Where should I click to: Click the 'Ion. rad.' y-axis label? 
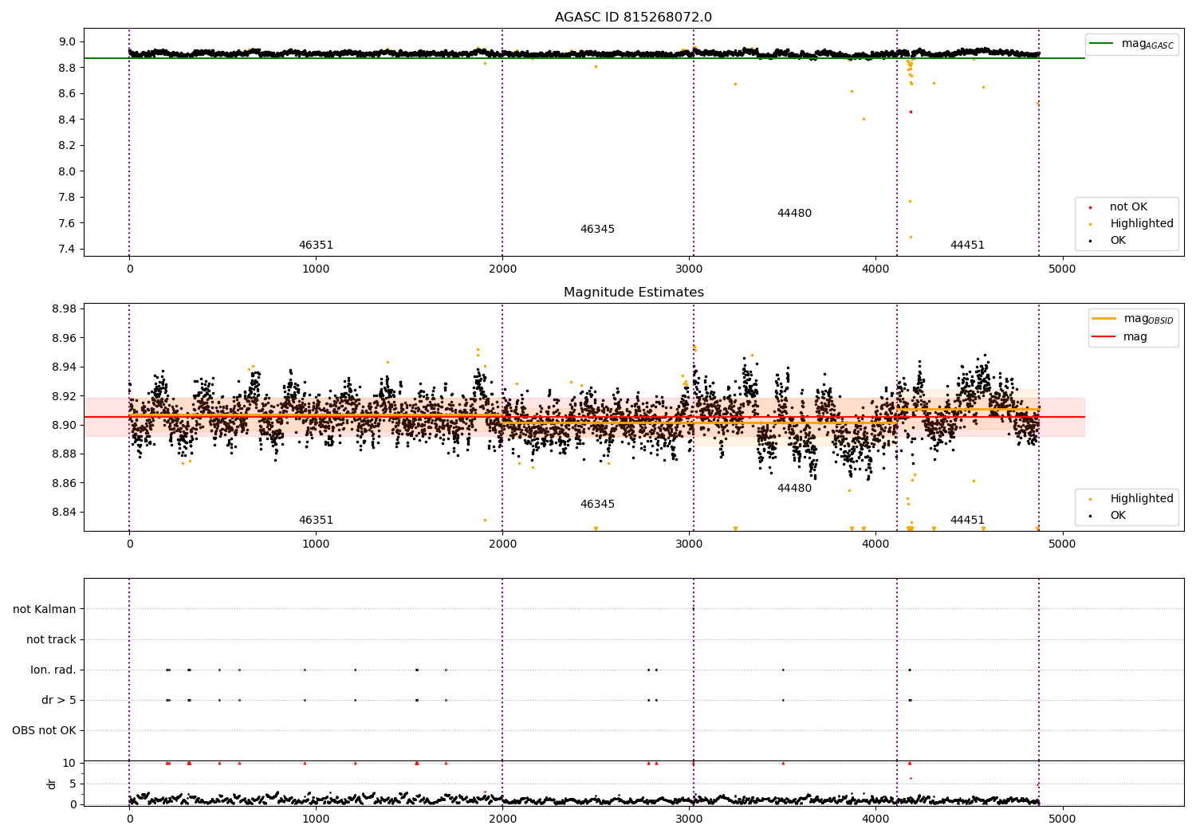[53, 670]
